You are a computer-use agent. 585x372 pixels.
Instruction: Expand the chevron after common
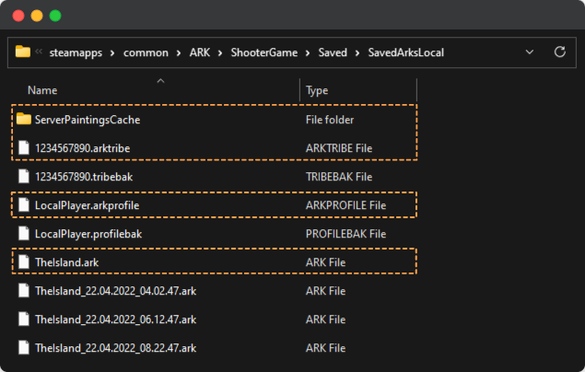pyautogui.click(x=179, y=52)
